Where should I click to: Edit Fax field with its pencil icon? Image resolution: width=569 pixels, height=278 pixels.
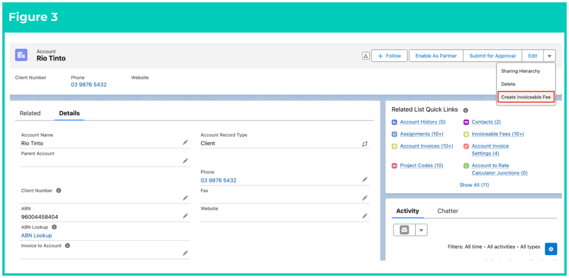365,198
